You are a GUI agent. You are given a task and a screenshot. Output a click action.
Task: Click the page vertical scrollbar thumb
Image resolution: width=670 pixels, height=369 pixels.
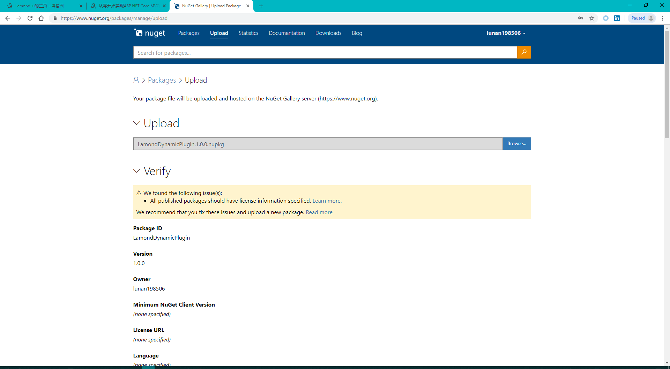(667, 84)
